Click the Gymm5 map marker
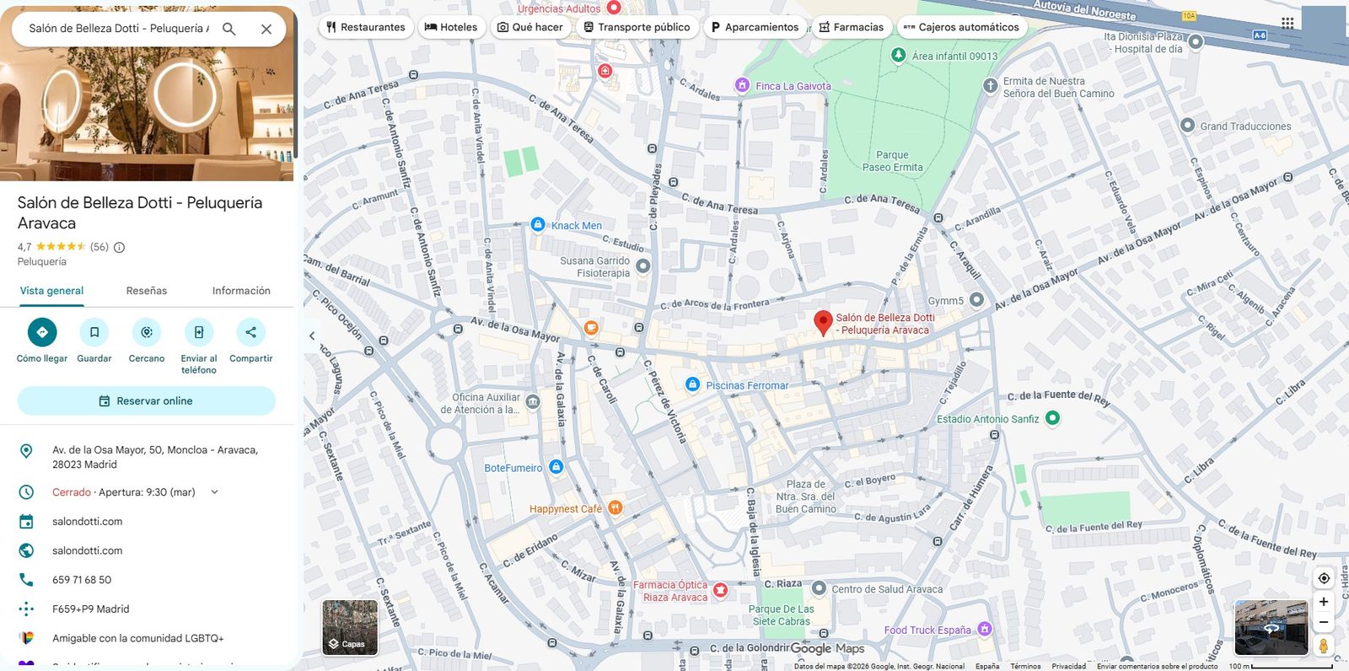This screenshot has height=671, width=1349. pyautogui.click(x=976, y=299)
